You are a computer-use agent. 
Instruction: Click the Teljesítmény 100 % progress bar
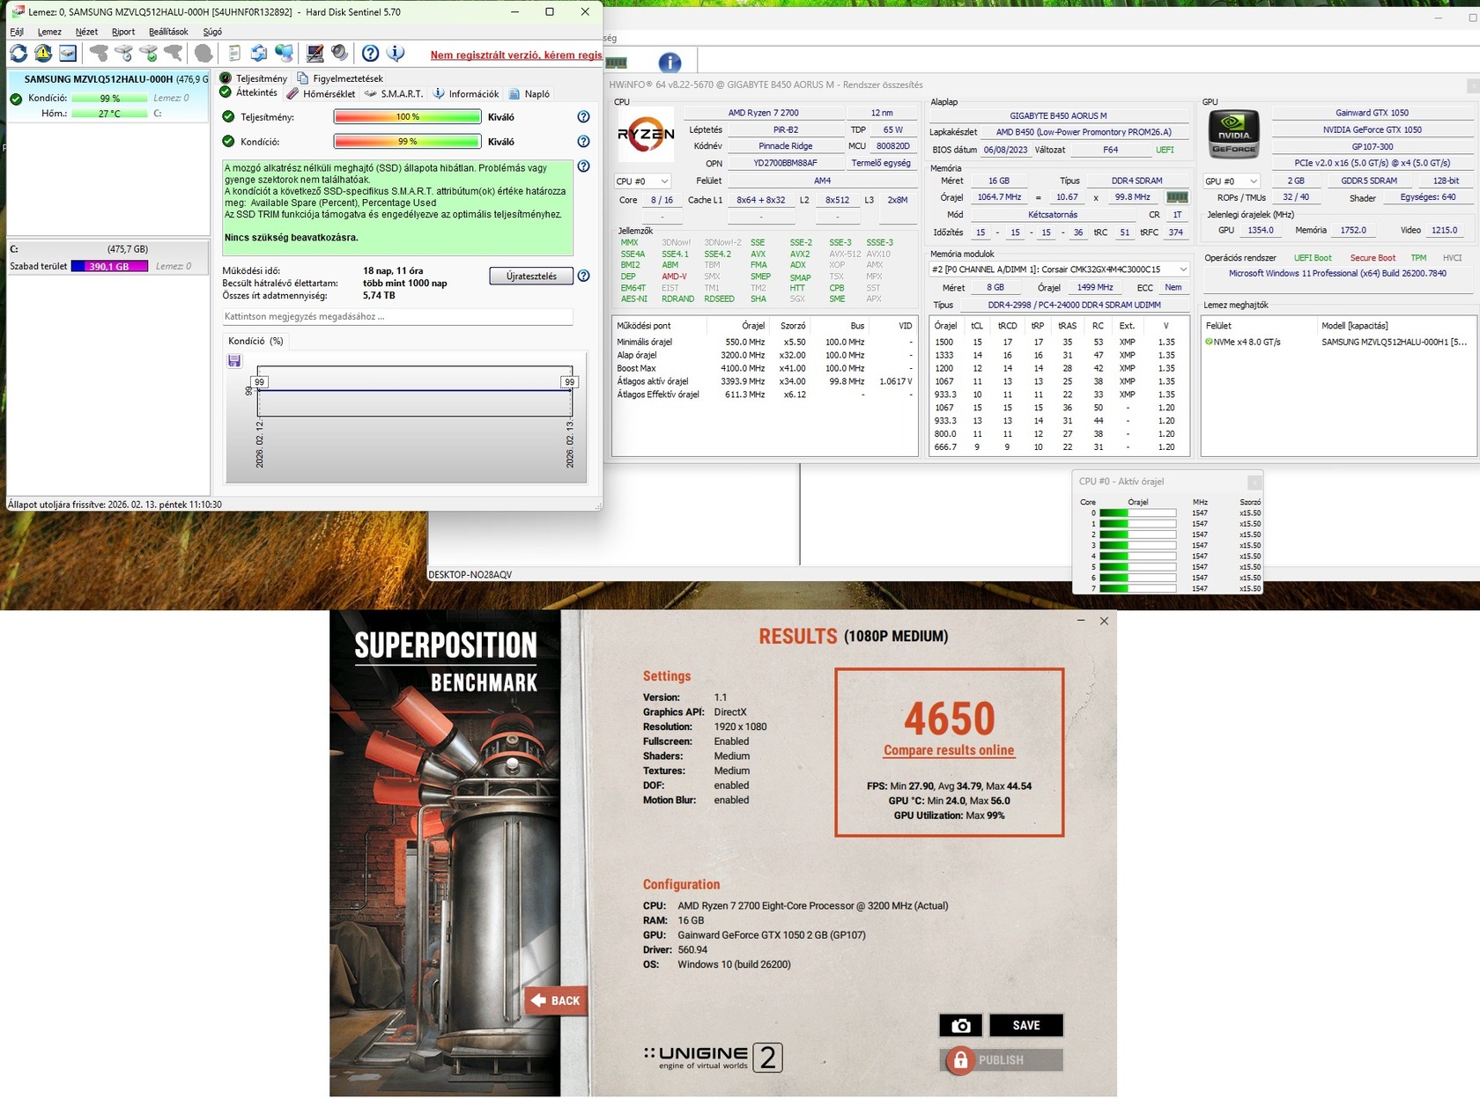click(x=407, y=117)
